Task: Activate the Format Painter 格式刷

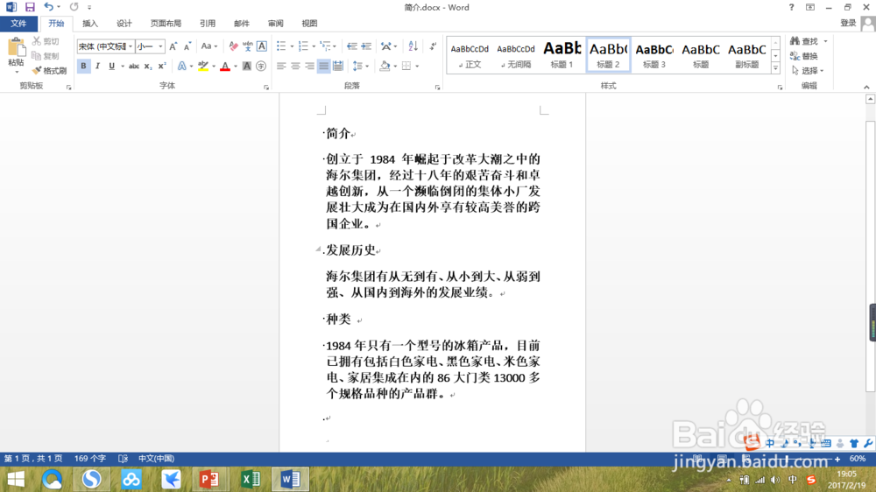Action: pos(49,70)
